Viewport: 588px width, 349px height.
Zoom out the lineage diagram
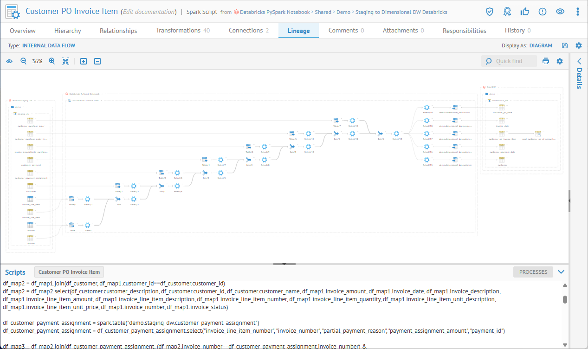(23, 61)
